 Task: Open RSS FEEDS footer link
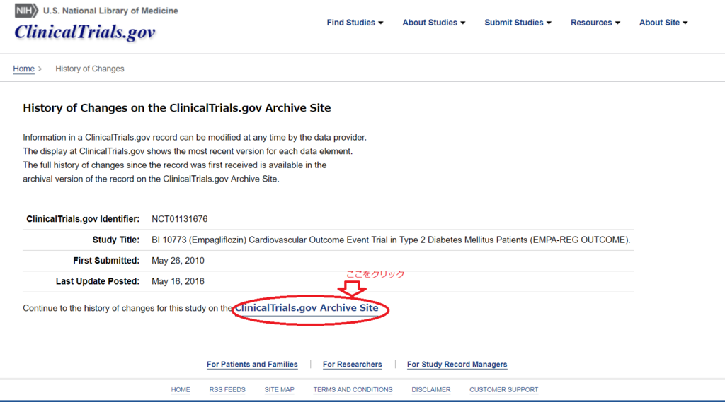[227, 390]
